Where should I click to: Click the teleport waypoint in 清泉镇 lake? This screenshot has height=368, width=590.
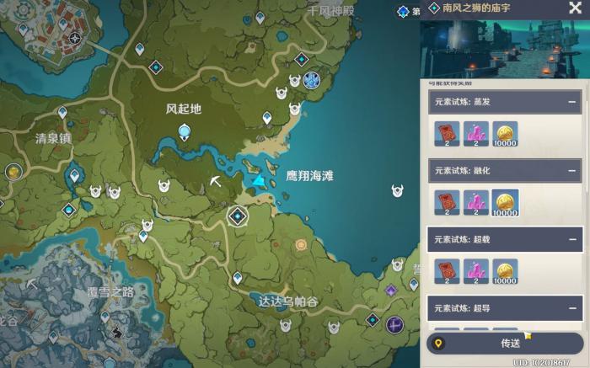click(x=74, y=175)
